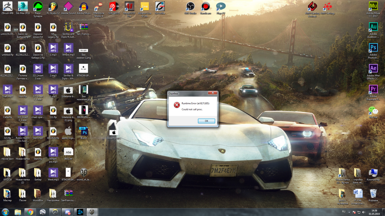The width and height of the screenshot is (385, 216).
Task: Click the OBS Studio shortcut icon
Action: pyautogui.click(x=190, y=6)
